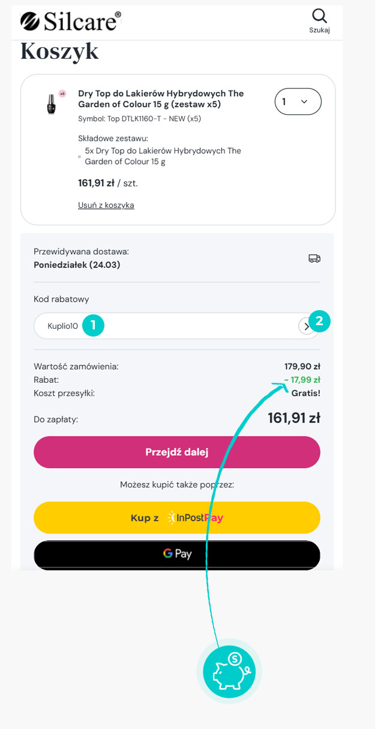The width and height of the screenshot is (375, 729).
Task: Click the Silcare logo
Action: coord(71,21)
